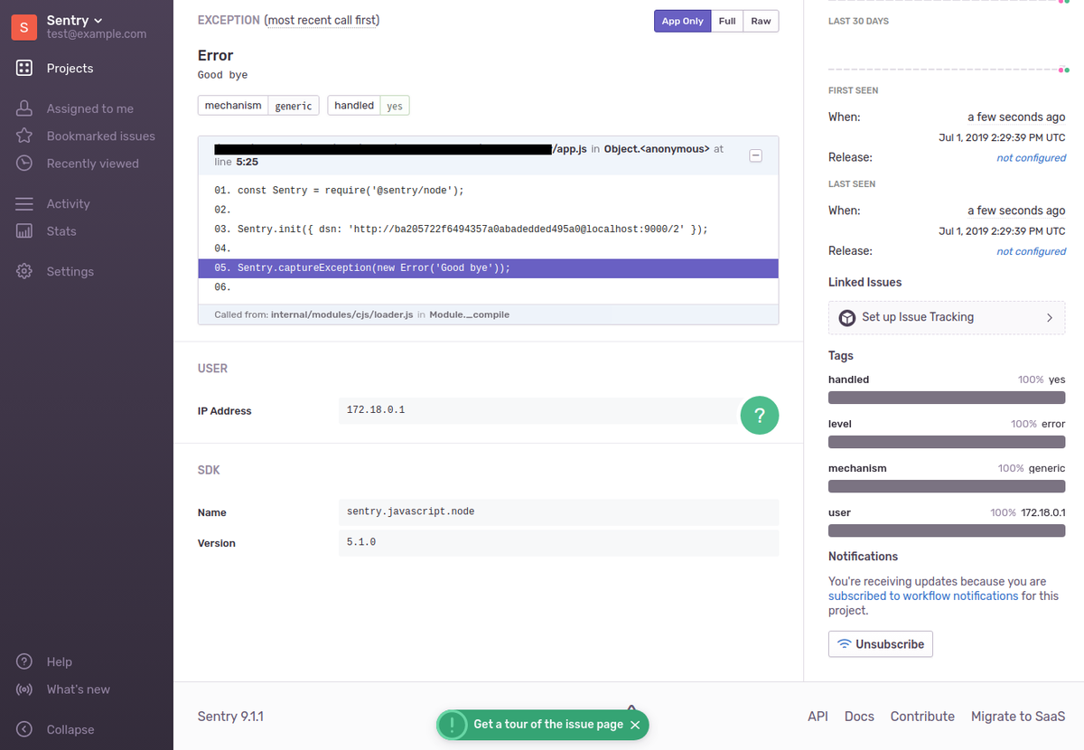
Task: Collapse the app.js stack frame
Action: coord(756,155)
